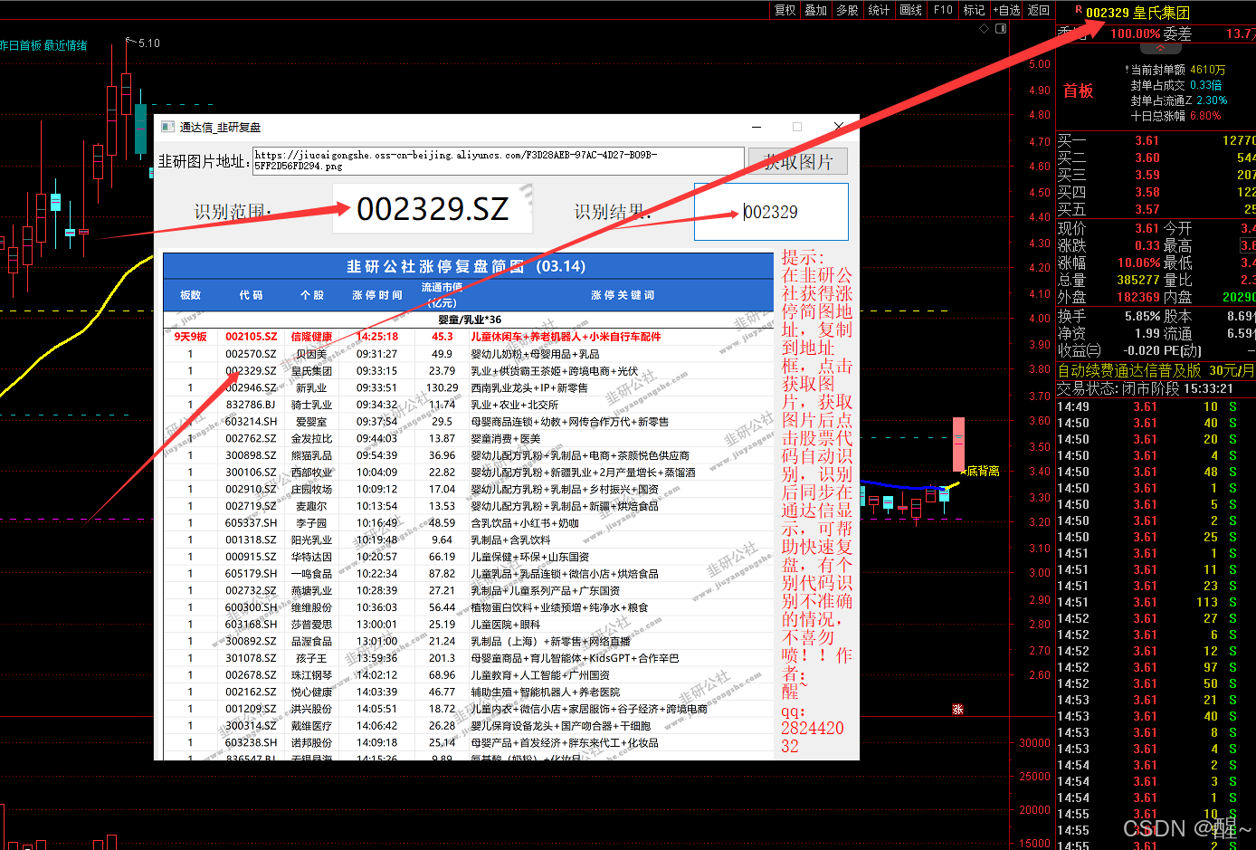The width and height of the screenshot is (1256, 850).
Task: Click the red 涨 marker icon on chart
Action: tap(957, 710)
